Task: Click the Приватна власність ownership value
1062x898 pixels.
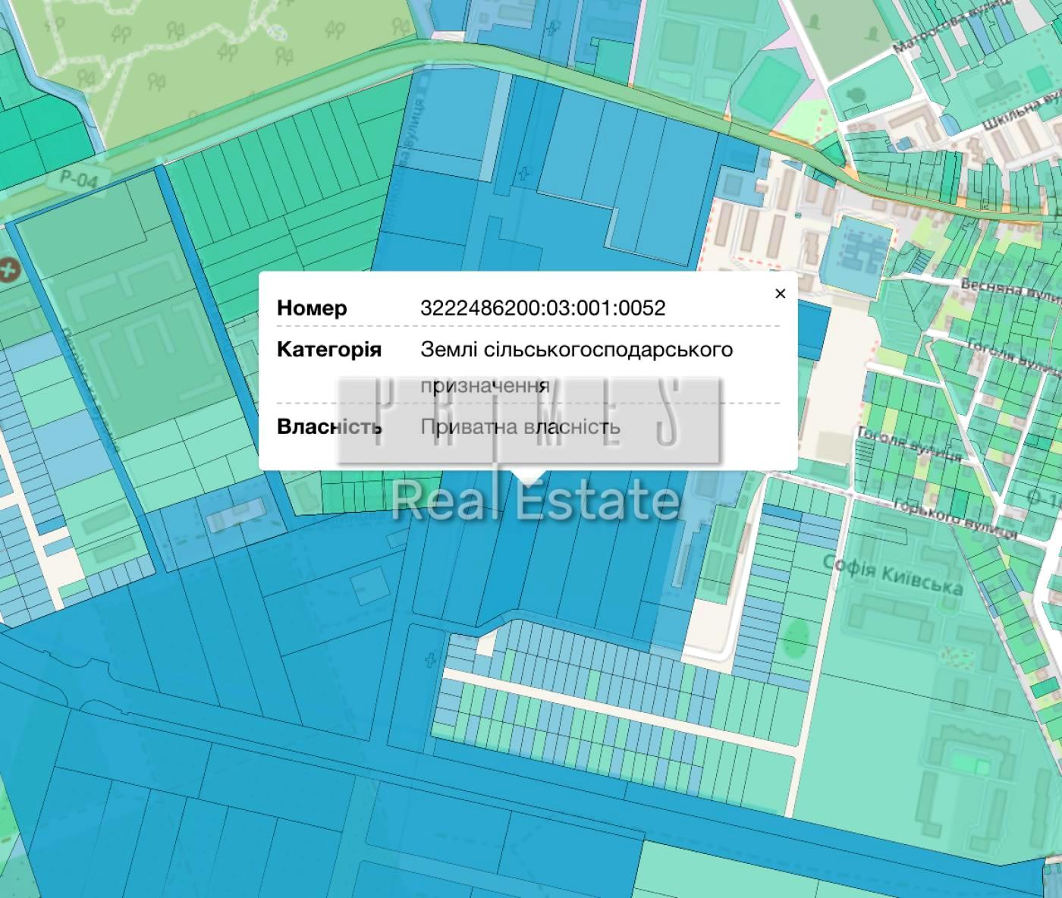Action: pos(520,427)
